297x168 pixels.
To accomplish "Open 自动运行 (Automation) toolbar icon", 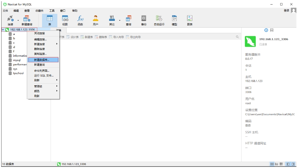I will [x=159, y=20].
